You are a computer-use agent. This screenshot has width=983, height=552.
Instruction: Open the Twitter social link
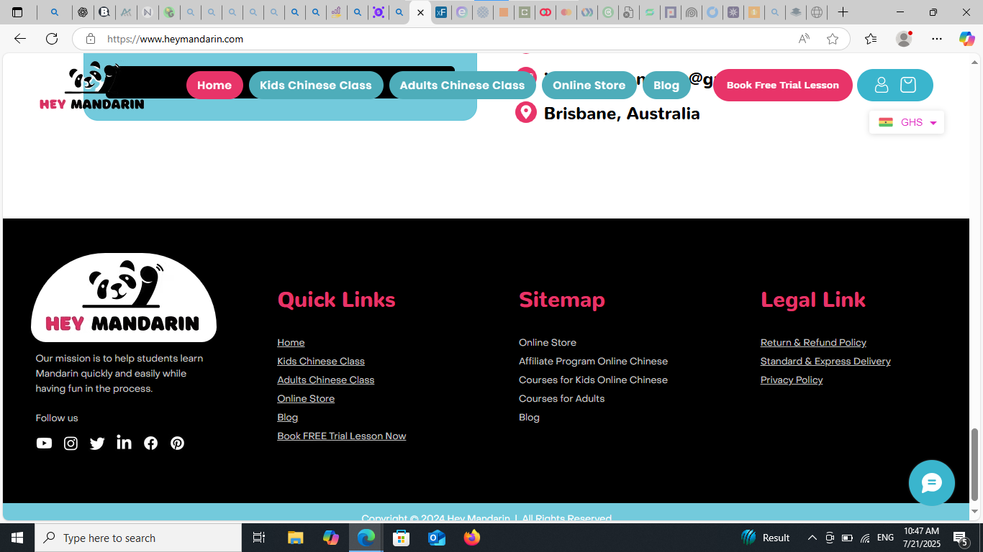[x=97, y=443]
